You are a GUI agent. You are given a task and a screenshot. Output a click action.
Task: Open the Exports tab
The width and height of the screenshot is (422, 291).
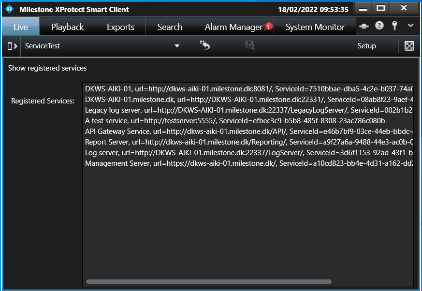pyautogui.click(x=120, y=27)
